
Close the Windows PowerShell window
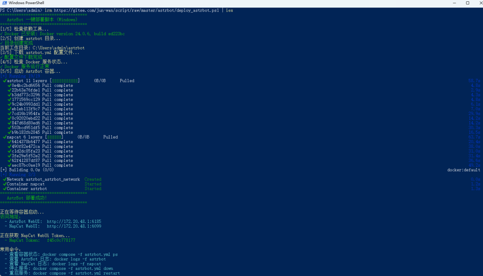coord(480,3)
